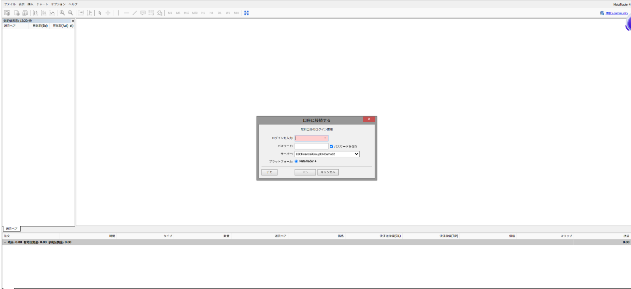Select the trendline drawing tool
Viewport: 631px width, 289px height.
click(x=134, y=13)
